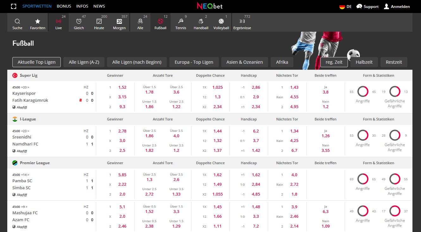Click the I-League league header

point(28,119)
